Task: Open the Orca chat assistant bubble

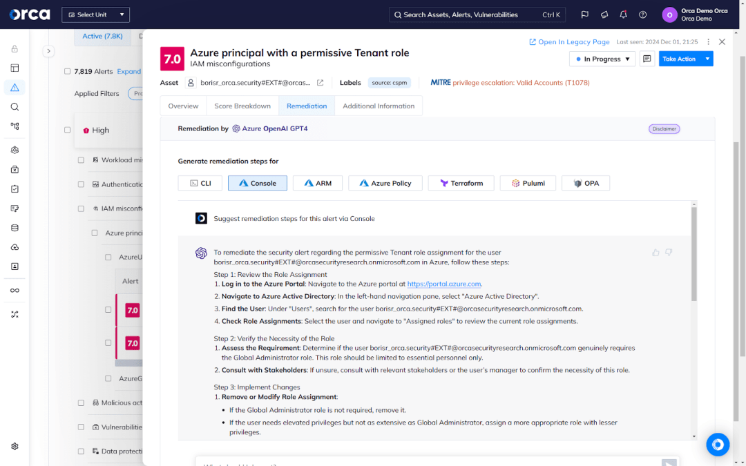Action: (718, 445)
